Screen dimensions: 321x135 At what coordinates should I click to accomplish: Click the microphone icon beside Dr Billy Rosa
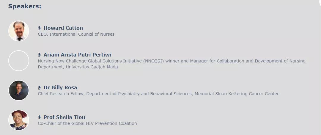[x=39, y=88]
